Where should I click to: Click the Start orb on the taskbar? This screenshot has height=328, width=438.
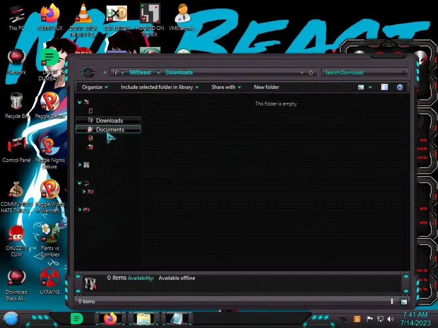[x=11, y=319]
